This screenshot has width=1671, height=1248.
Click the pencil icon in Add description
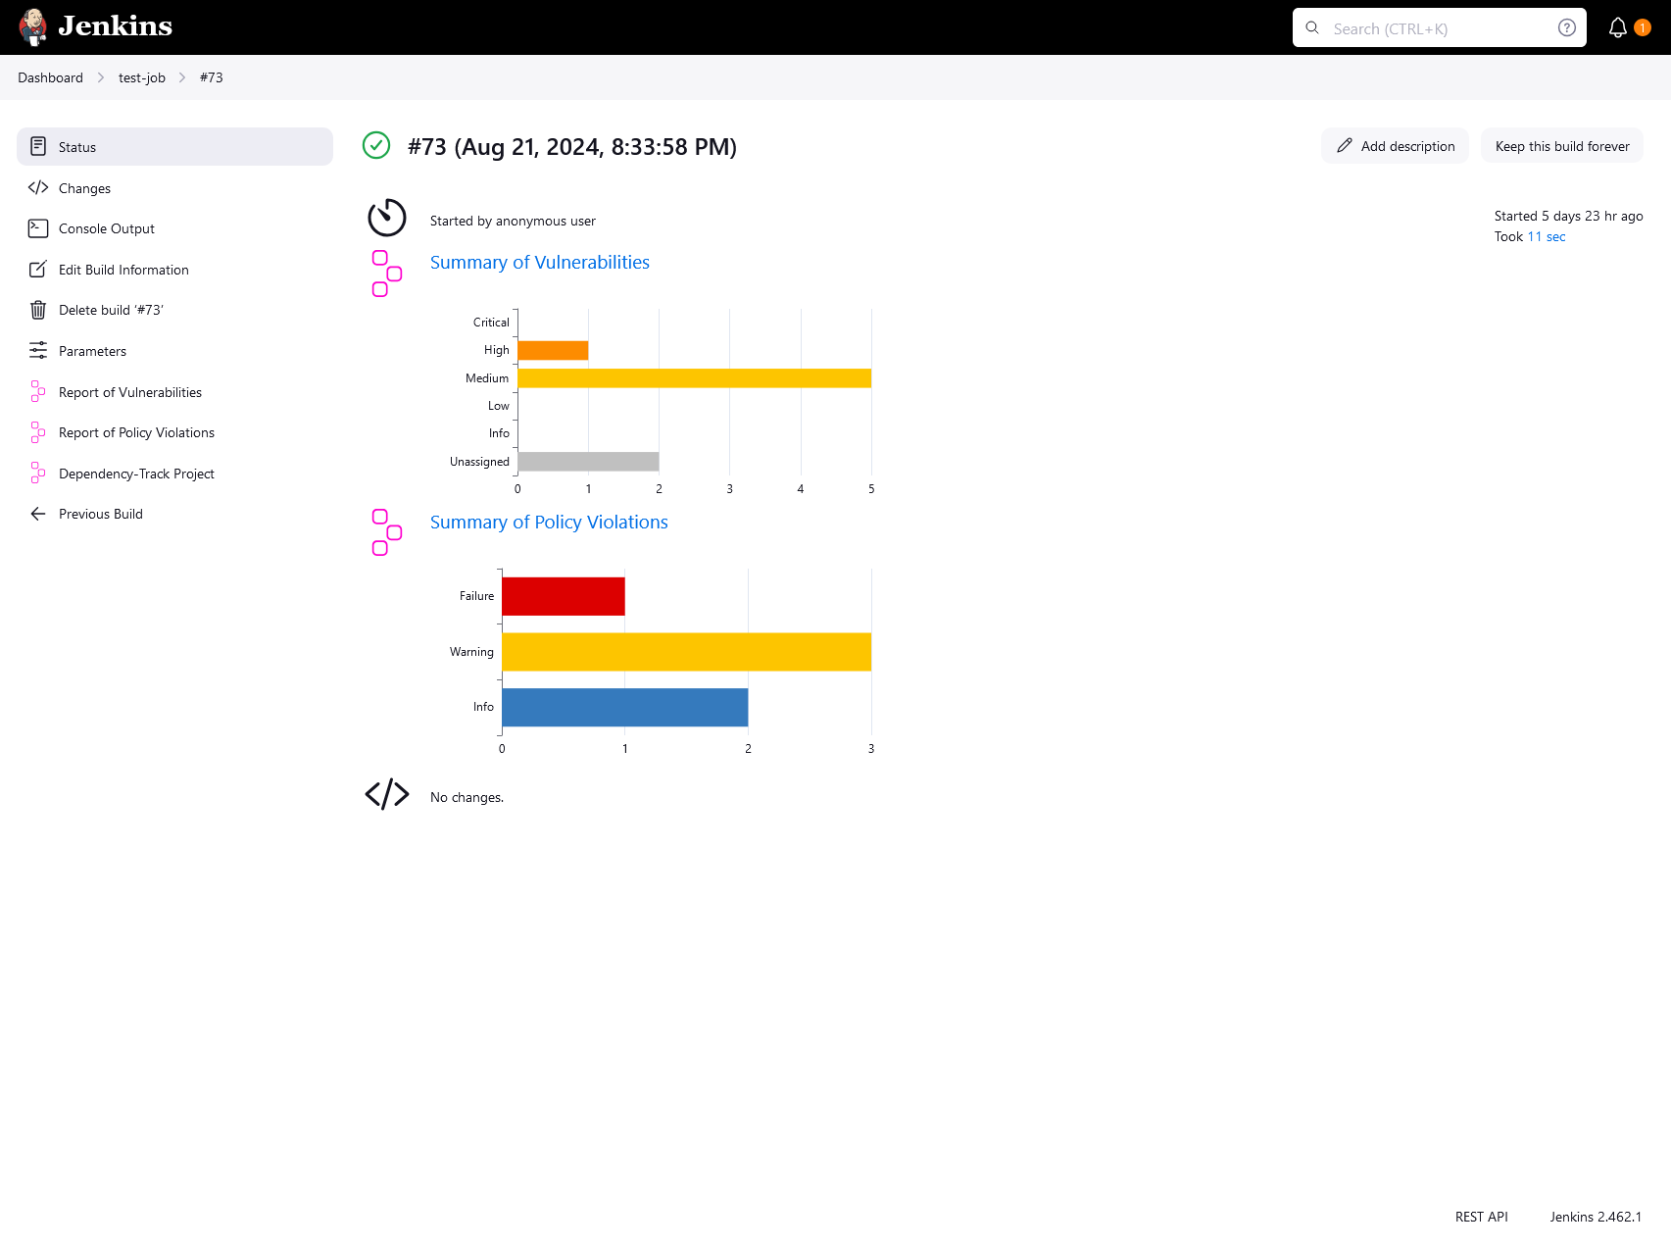pyautogui.click(x=1345, y=145)
